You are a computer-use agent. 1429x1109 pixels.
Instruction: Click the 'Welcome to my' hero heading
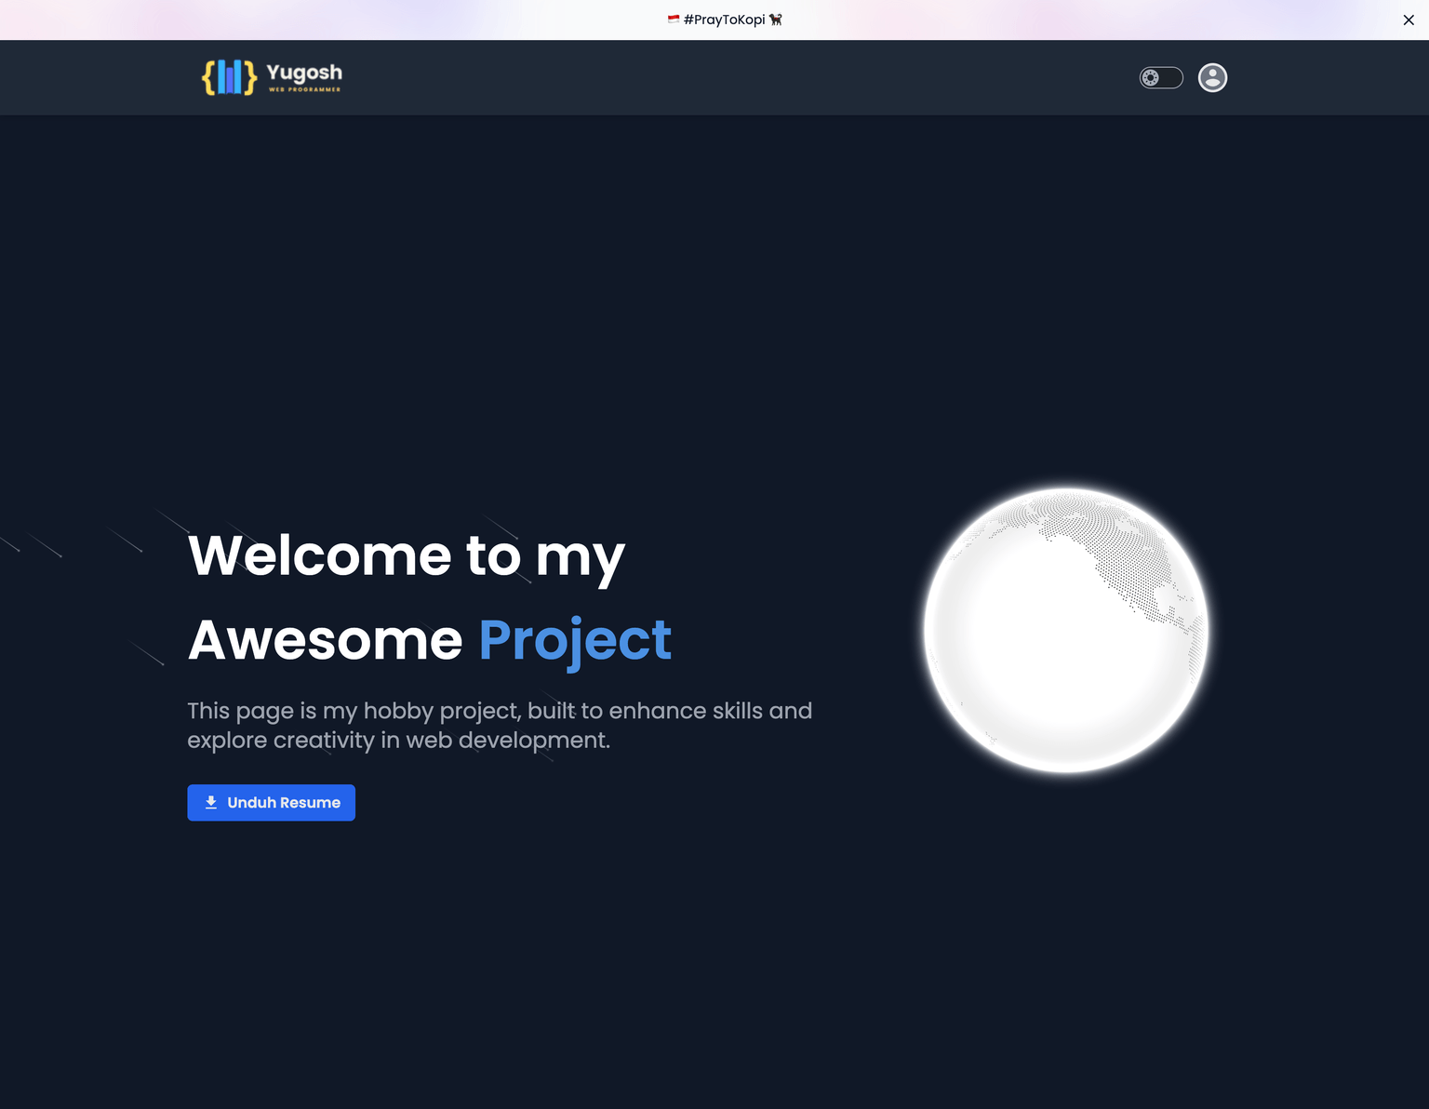407,555
